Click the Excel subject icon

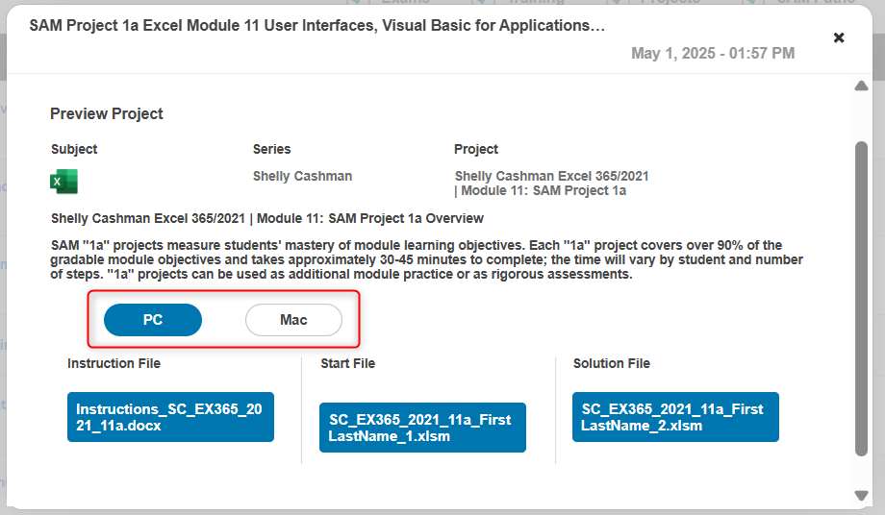click(63, 182)
